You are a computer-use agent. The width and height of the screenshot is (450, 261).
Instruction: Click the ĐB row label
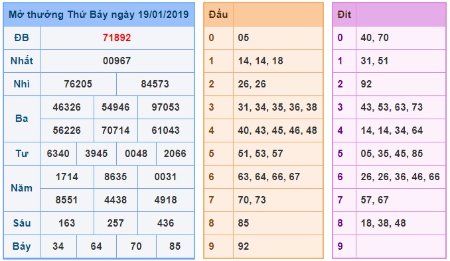22,38
